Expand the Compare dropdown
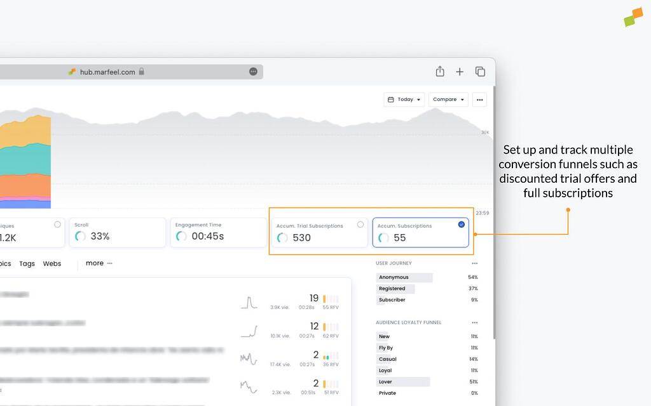651x406 pixels. click(x=448, y=100)
